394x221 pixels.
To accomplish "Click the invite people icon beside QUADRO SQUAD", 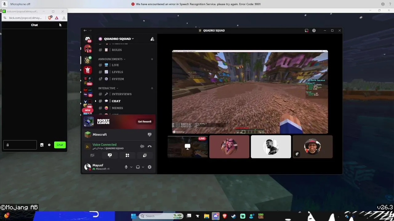I will [x=152, y=39].
